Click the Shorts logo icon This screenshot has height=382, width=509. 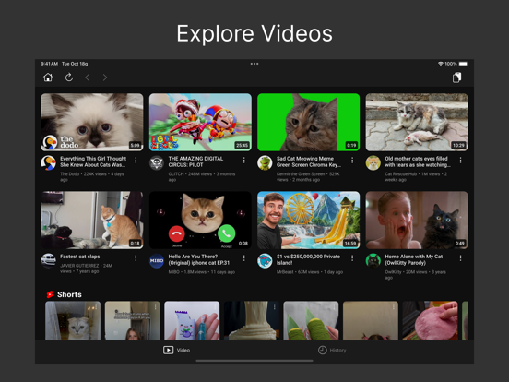click(x=50, y=294)
